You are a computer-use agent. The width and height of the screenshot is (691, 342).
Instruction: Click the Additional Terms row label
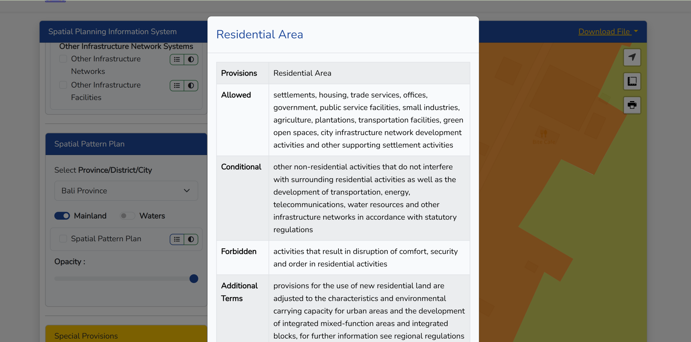(239, 292)
